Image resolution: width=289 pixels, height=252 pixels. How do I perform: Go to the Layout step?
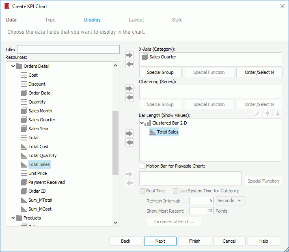136,20
